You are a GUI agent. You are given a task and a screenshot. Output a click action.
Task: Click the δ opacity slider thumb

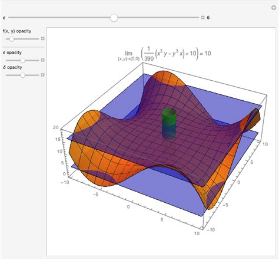point(23,75)
